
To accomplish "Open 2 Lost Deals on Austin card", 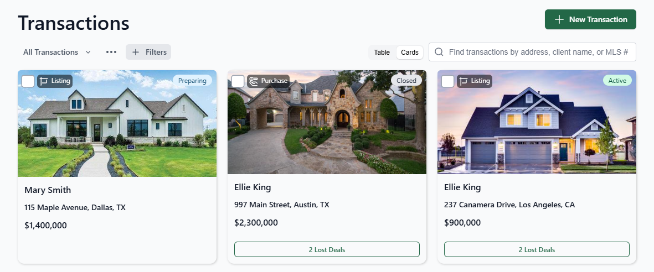I will 327,249.
